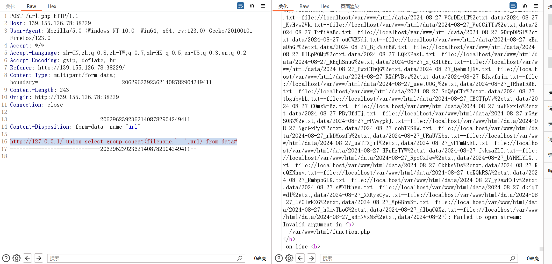The width and height of the screenshot is (552, 264).
Task: Click 0高亮 label under request panel
Action: [x=260, y=259]
